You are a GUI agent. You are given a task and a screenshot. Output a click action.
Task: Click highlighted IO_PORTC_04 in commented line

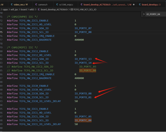(x=88, y=70)
